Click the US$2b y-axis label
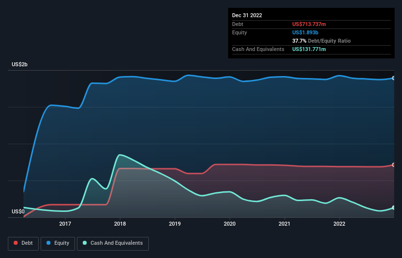Viewport: 402px width, 258px height. click(20, 64)
